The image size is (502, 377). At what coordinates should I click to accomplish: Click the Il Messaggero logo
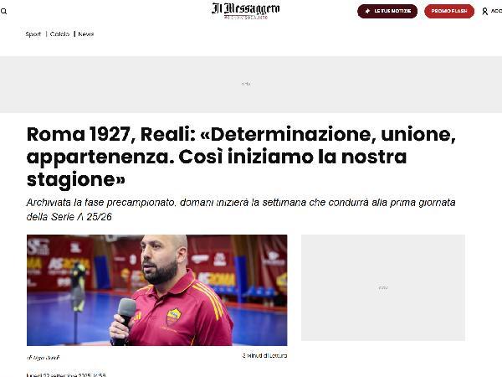click(x=245, y=11)
